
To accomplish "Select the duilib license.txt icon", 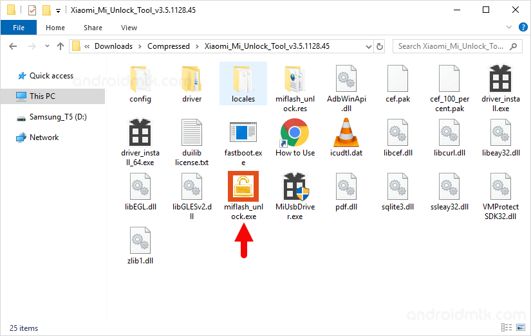I will (192, 132).
